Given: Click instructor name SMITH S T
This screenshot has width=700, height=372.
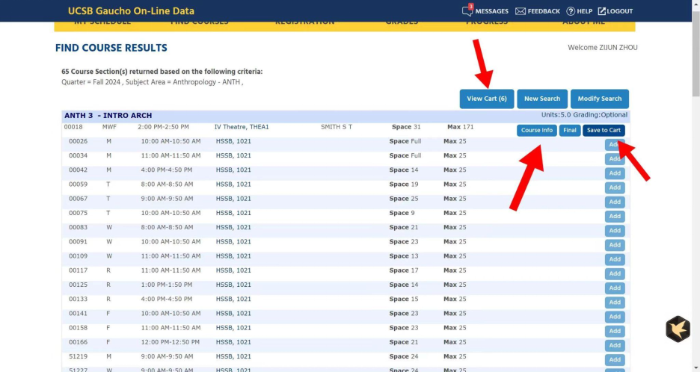Looking at the screenshot, I should tap(337, 127).
